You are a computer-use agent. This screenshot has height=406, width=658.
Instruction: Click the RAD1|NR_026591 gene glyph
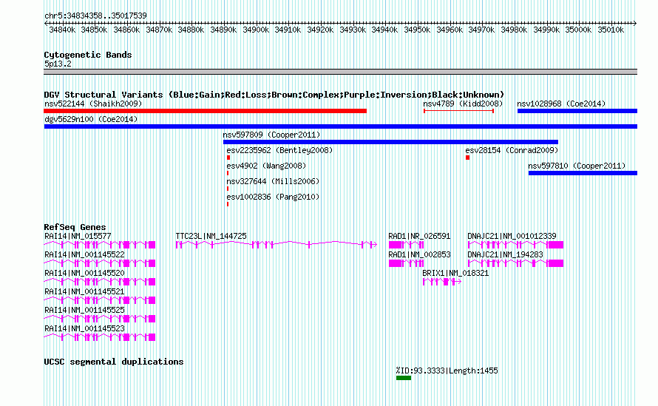tap(406, 245)
